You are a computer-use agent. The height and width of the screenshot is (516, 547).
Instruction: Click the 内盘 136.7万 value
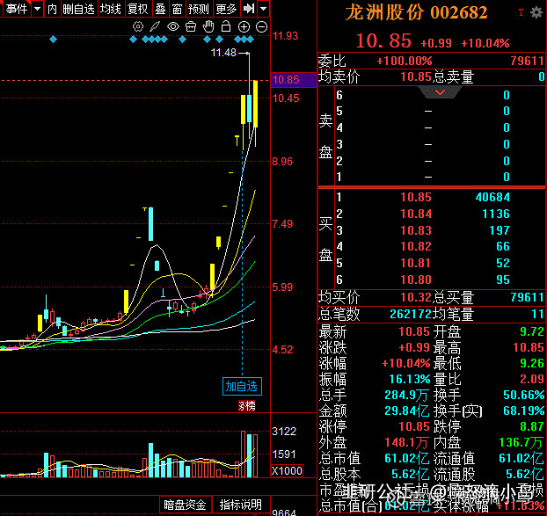521,442
